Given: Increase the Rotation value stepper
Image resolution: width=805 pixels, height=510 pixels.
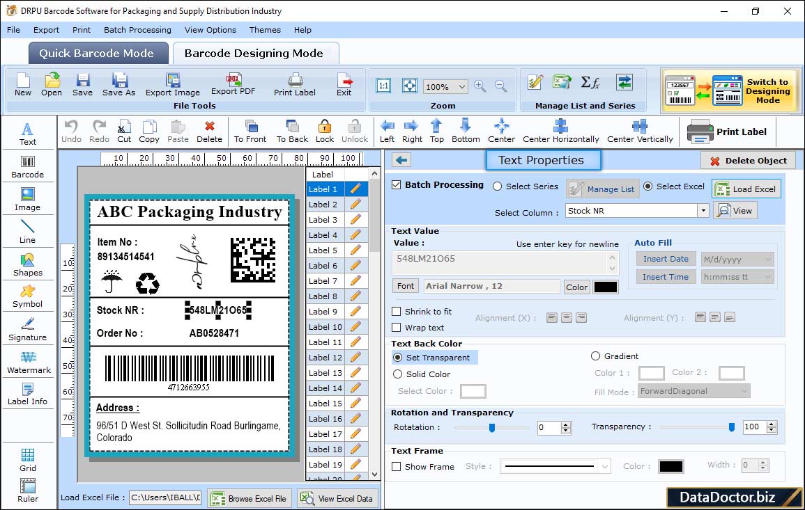Looking at the screenshot, I should (x=566, y=424).
